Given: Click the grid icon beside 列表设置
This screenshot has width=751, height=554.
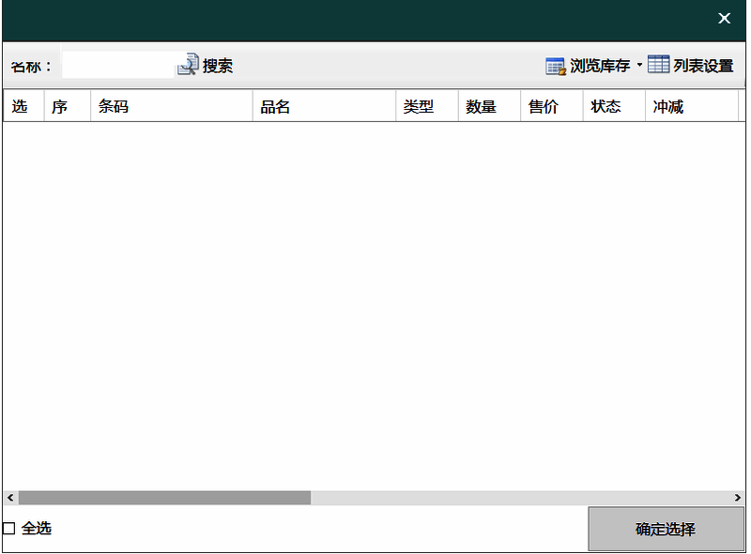Looking at the screenshot, I should [x=659, y=65].
